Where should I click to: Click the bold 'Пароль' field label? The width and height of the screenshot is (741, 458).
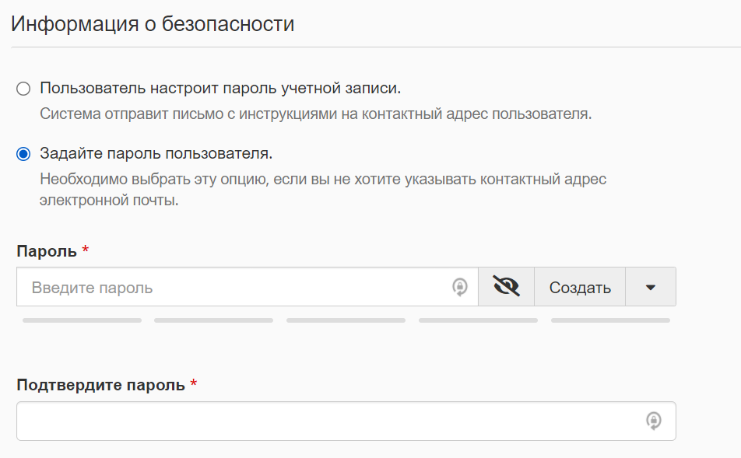(47, 251)
